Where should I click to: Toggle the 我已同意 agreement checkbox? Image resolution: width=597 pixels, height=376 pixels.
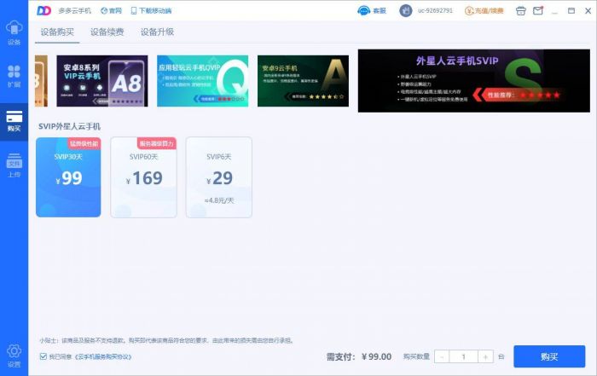(x=43, y=356)
